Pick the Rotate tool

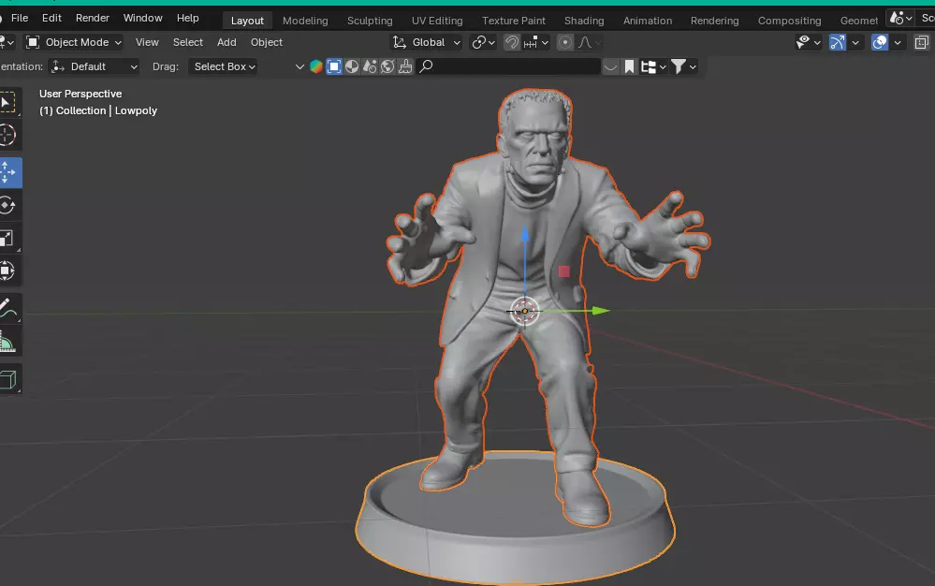(8, 205)
